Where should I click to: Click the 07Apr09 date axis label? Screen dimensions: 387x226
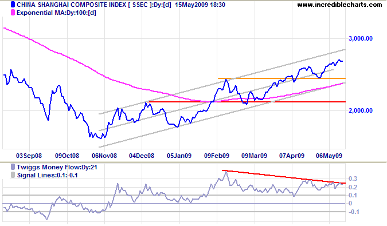[x=292, y=156]
